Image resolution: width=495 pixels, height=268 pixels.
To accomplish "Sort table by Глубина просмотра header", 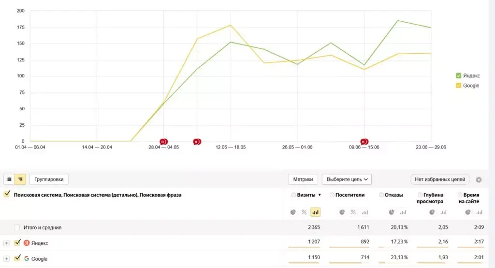I will pyautogui.click(x=430, y=198).
